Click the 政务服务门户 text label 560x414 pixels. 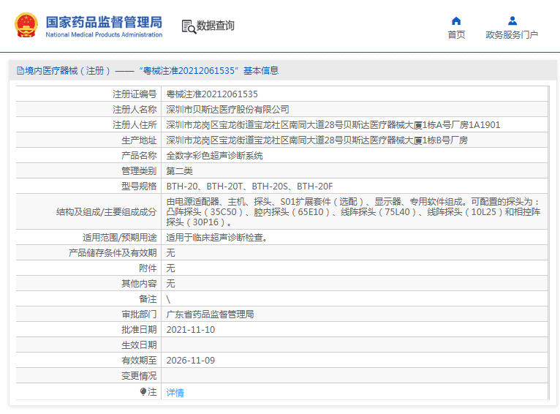[x=512, y=34]
